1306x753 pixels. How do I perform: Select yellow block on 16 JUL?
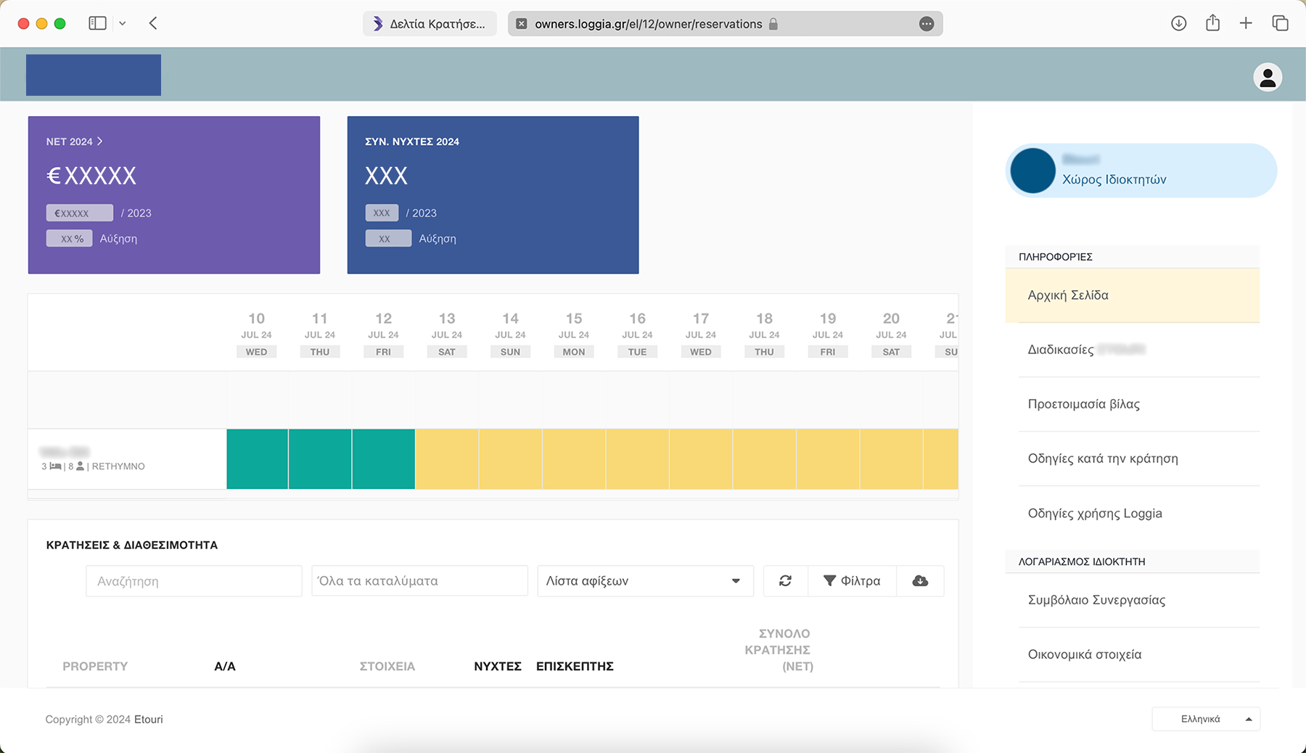(638, 459)
